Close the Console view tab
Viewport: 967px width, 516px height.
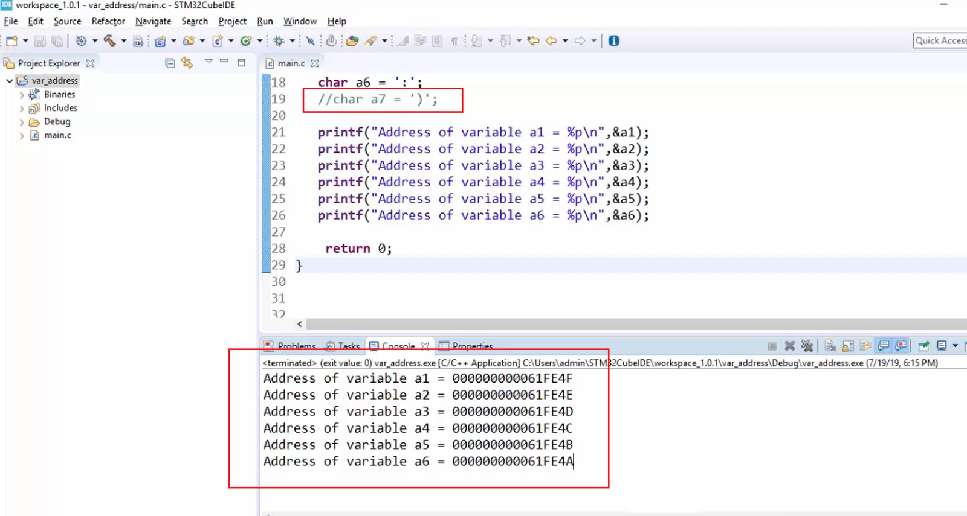coord(425,346)
